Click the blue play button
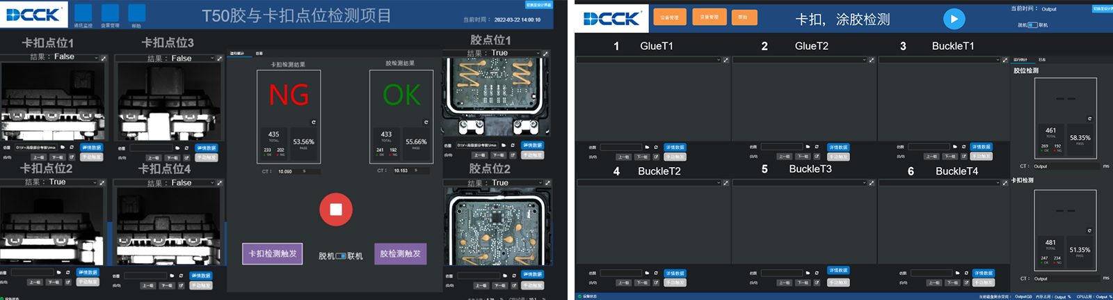The height and width of the screenshot is (300, 1113). (x=954, y=19)
